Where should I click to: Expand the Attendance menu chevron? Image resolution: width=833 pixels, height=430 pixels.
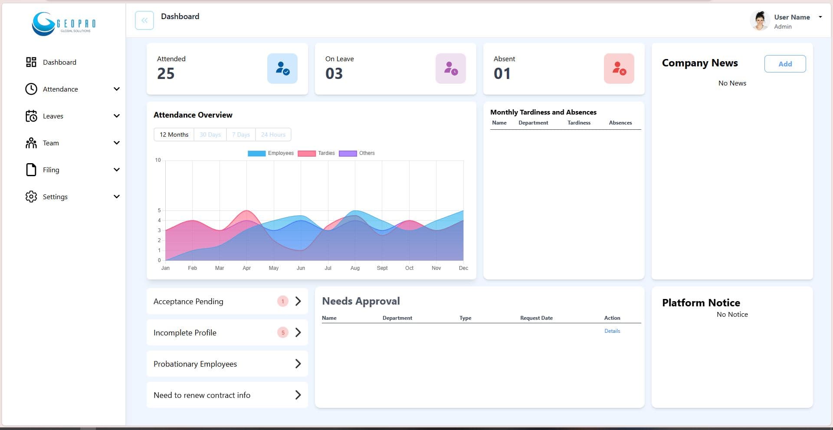[x=116, y=89]
